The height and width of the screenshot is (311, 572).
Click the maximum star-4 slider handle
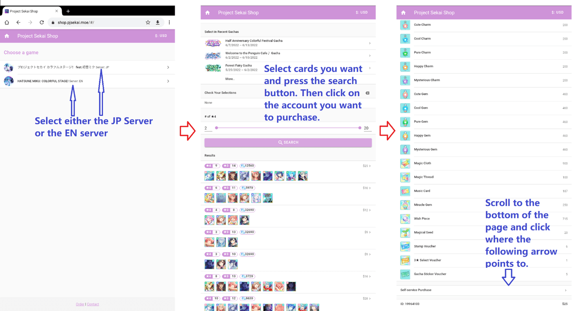[x=360, y=128]
